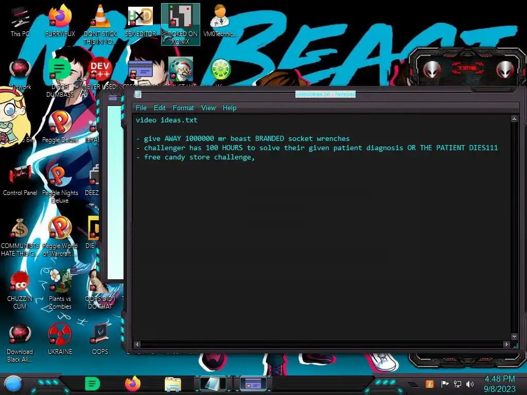
Task: Launch the lime LimeWire desktop icon
Action: pos(220,69)
